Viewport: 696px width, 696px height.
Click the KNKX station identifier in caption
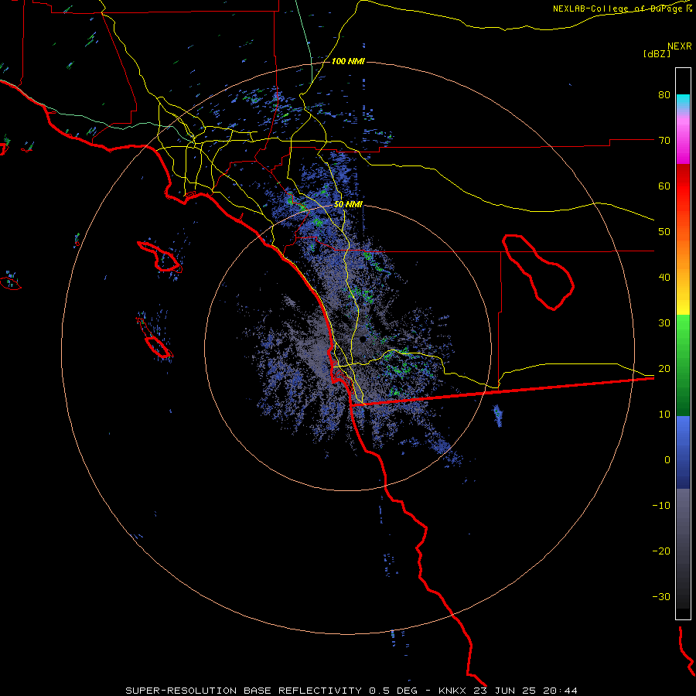click(x=452, y=691)
